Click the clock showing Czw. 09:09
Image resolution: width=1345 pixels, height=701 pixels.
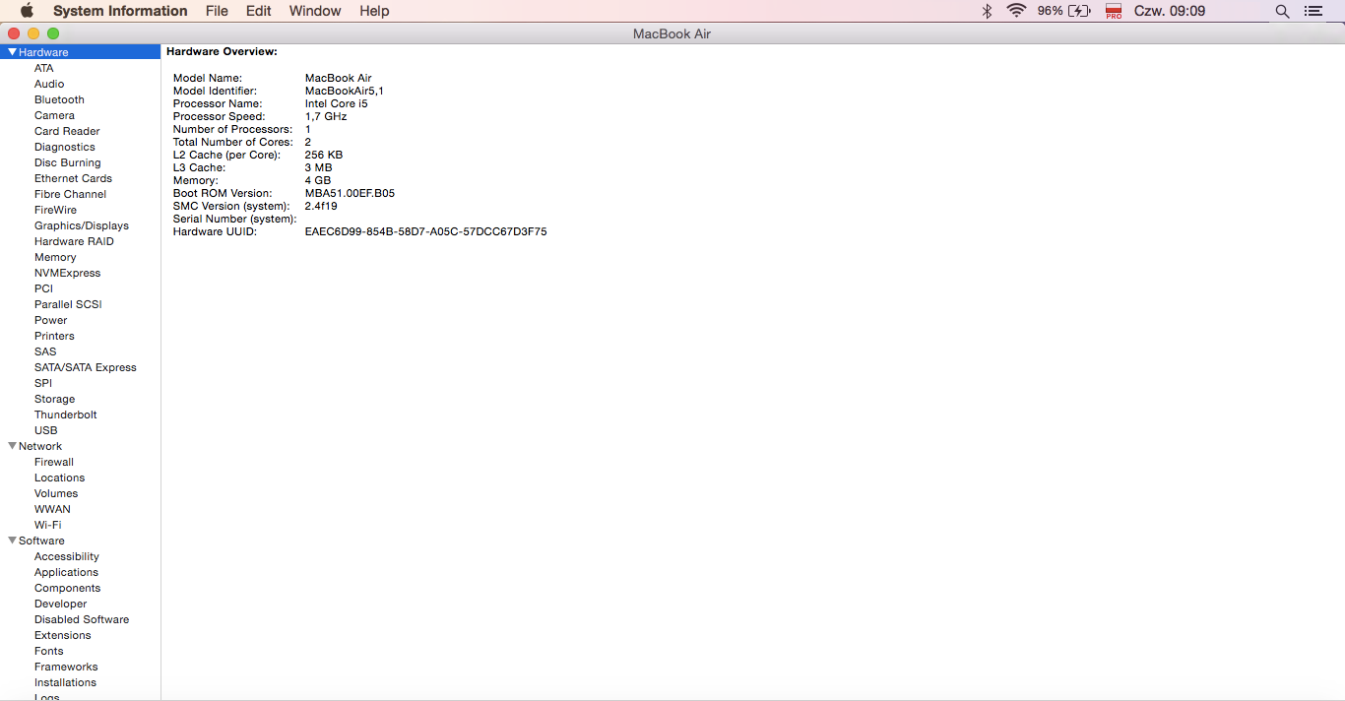pos(1171,11)
